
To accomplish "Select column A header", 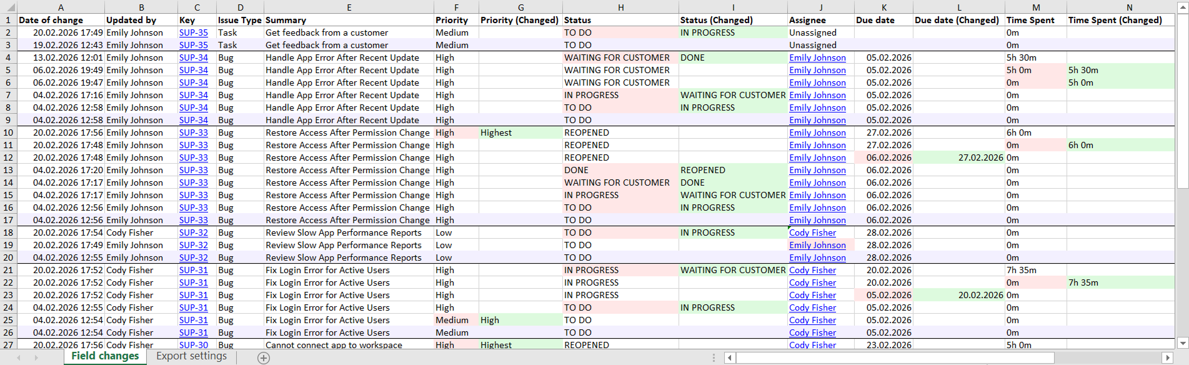I will click(x=61, y=7).
